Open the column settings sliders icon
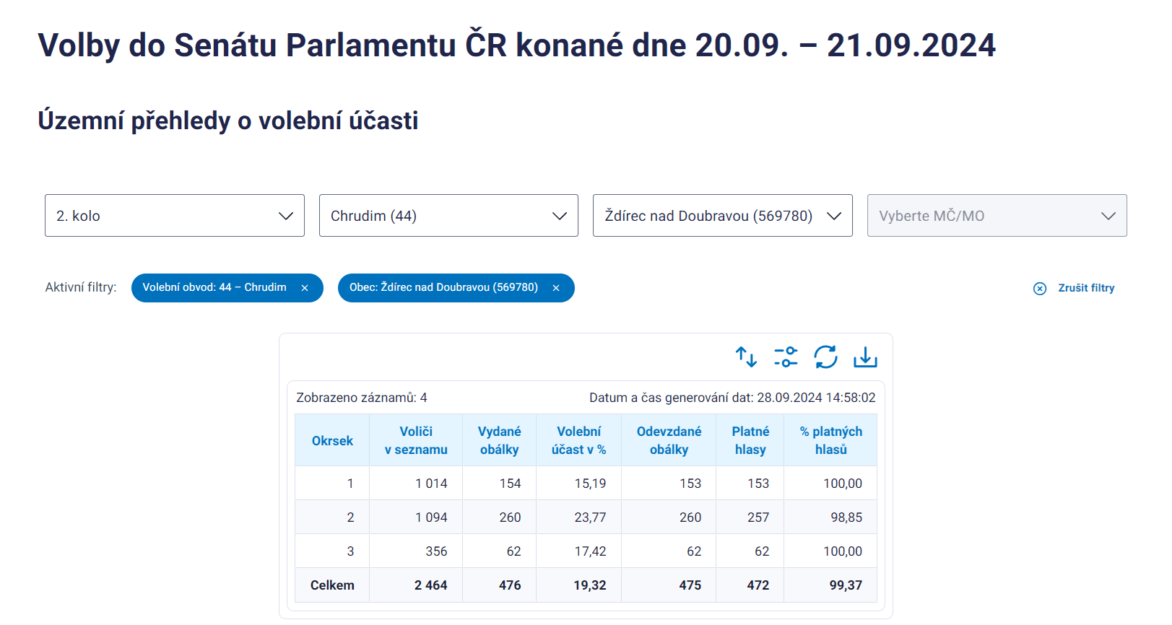 click(x=786, y=357)
